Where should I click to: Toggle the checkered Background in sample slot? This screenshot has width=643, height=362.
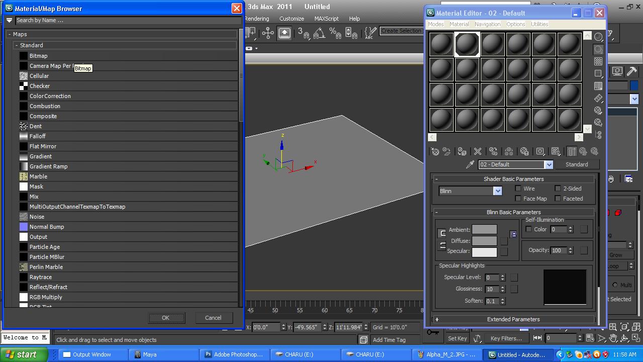click(x=598, y=61)
